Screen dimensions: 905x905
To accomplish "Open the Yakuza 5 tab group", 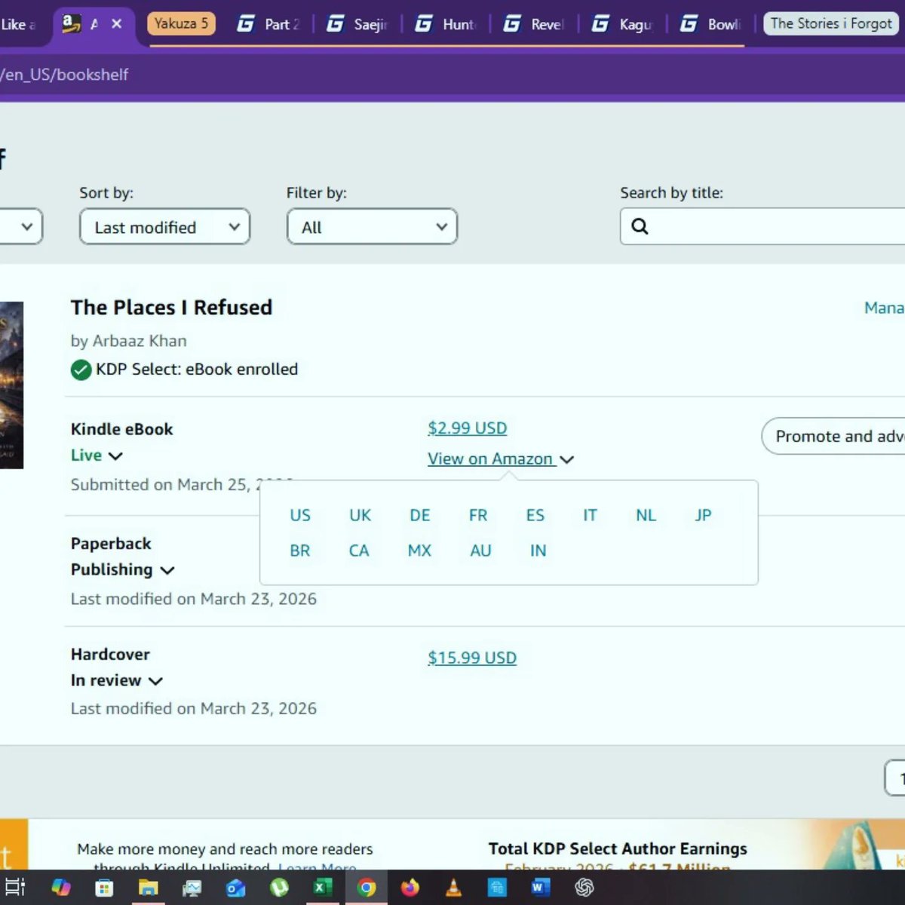I will click(181, 23).
